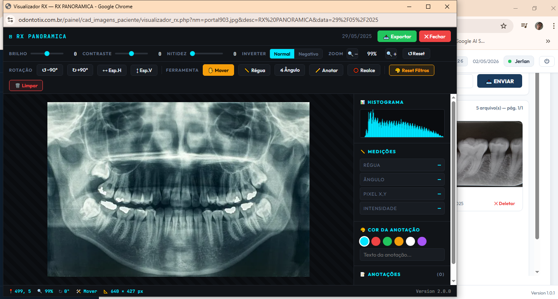Screen dimensions: 558x299
Task: Click power logout icon in background window
Action: [547, 61]
